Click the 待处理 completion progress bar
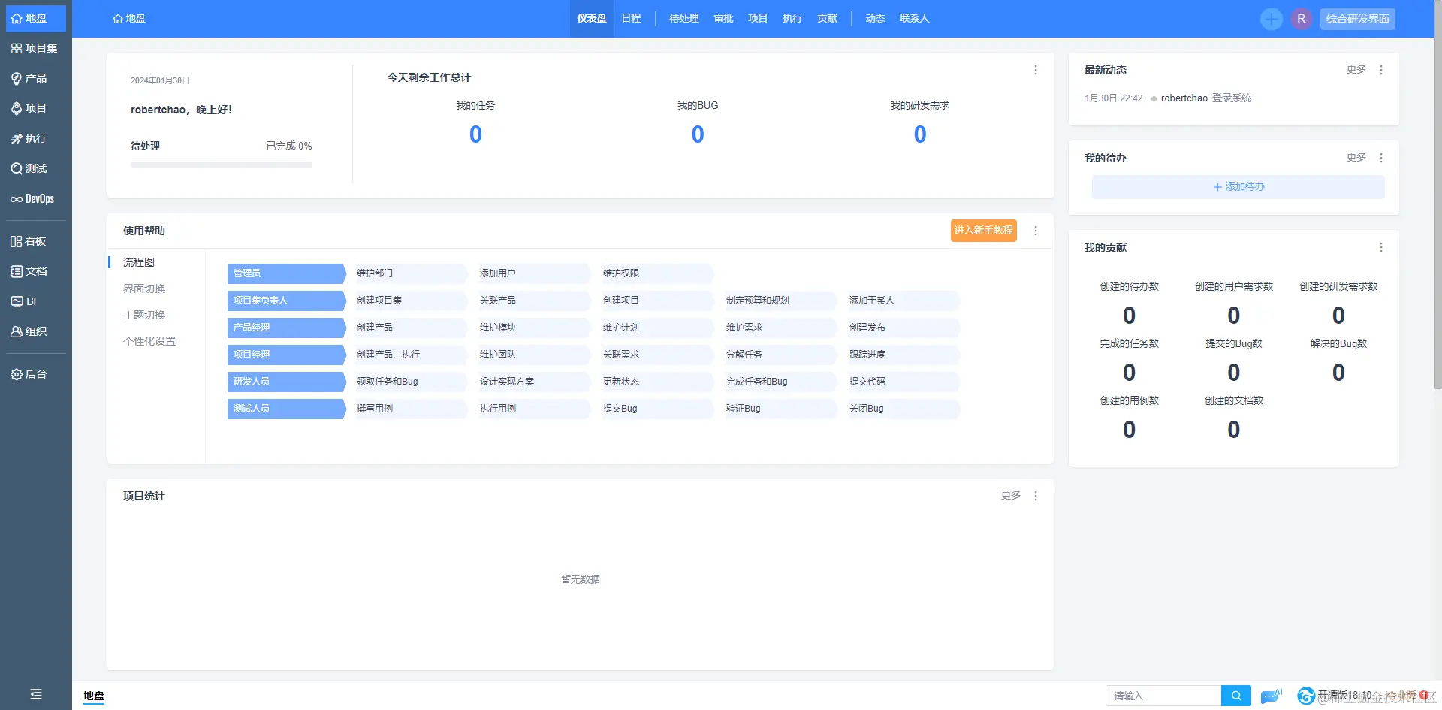The height and width of the screenshot is (710, 1442). (222, 165)
